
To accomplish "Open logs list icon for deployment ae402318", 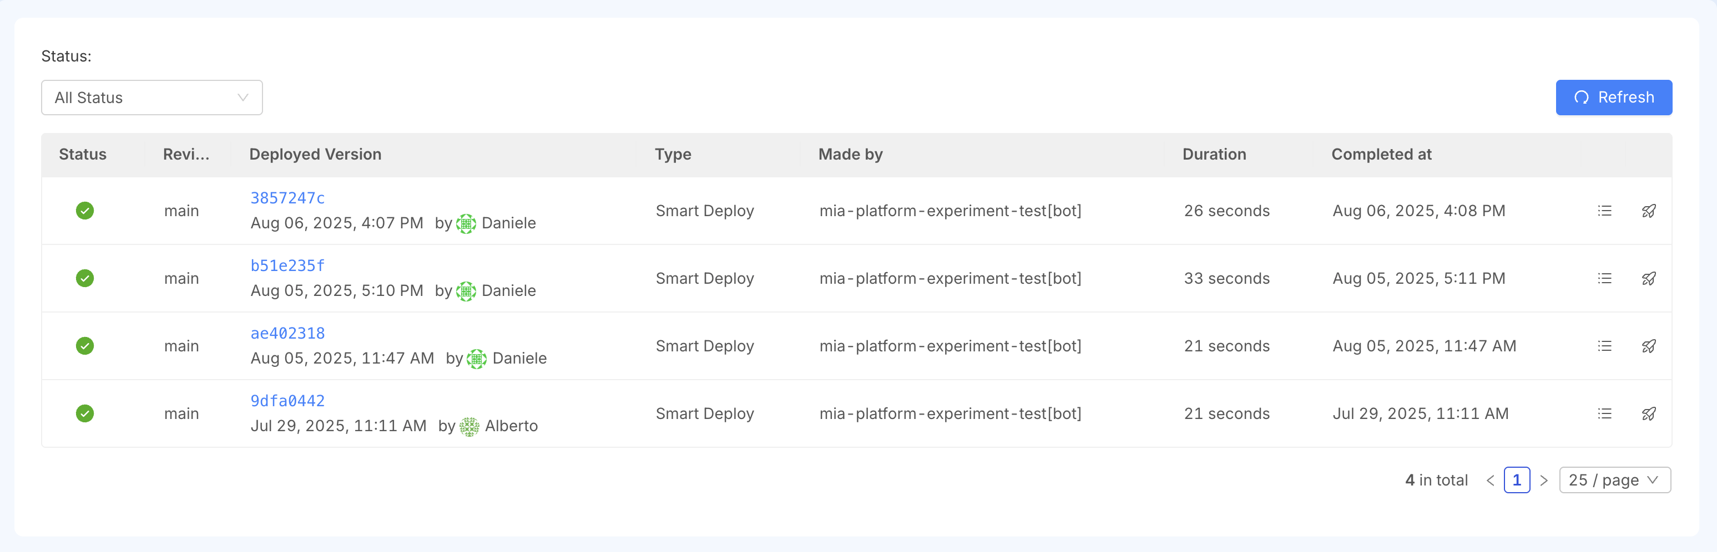I will coord(1604,346).
